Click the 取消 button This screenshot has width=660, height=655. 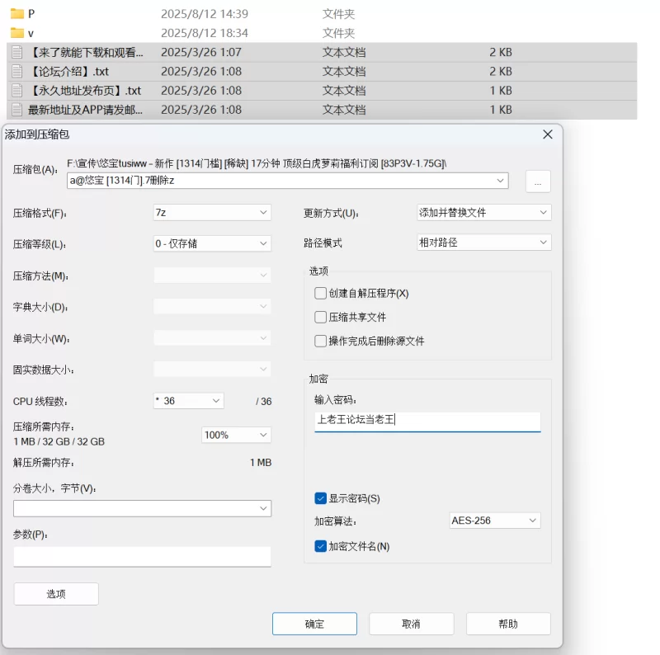click(411, 624)
